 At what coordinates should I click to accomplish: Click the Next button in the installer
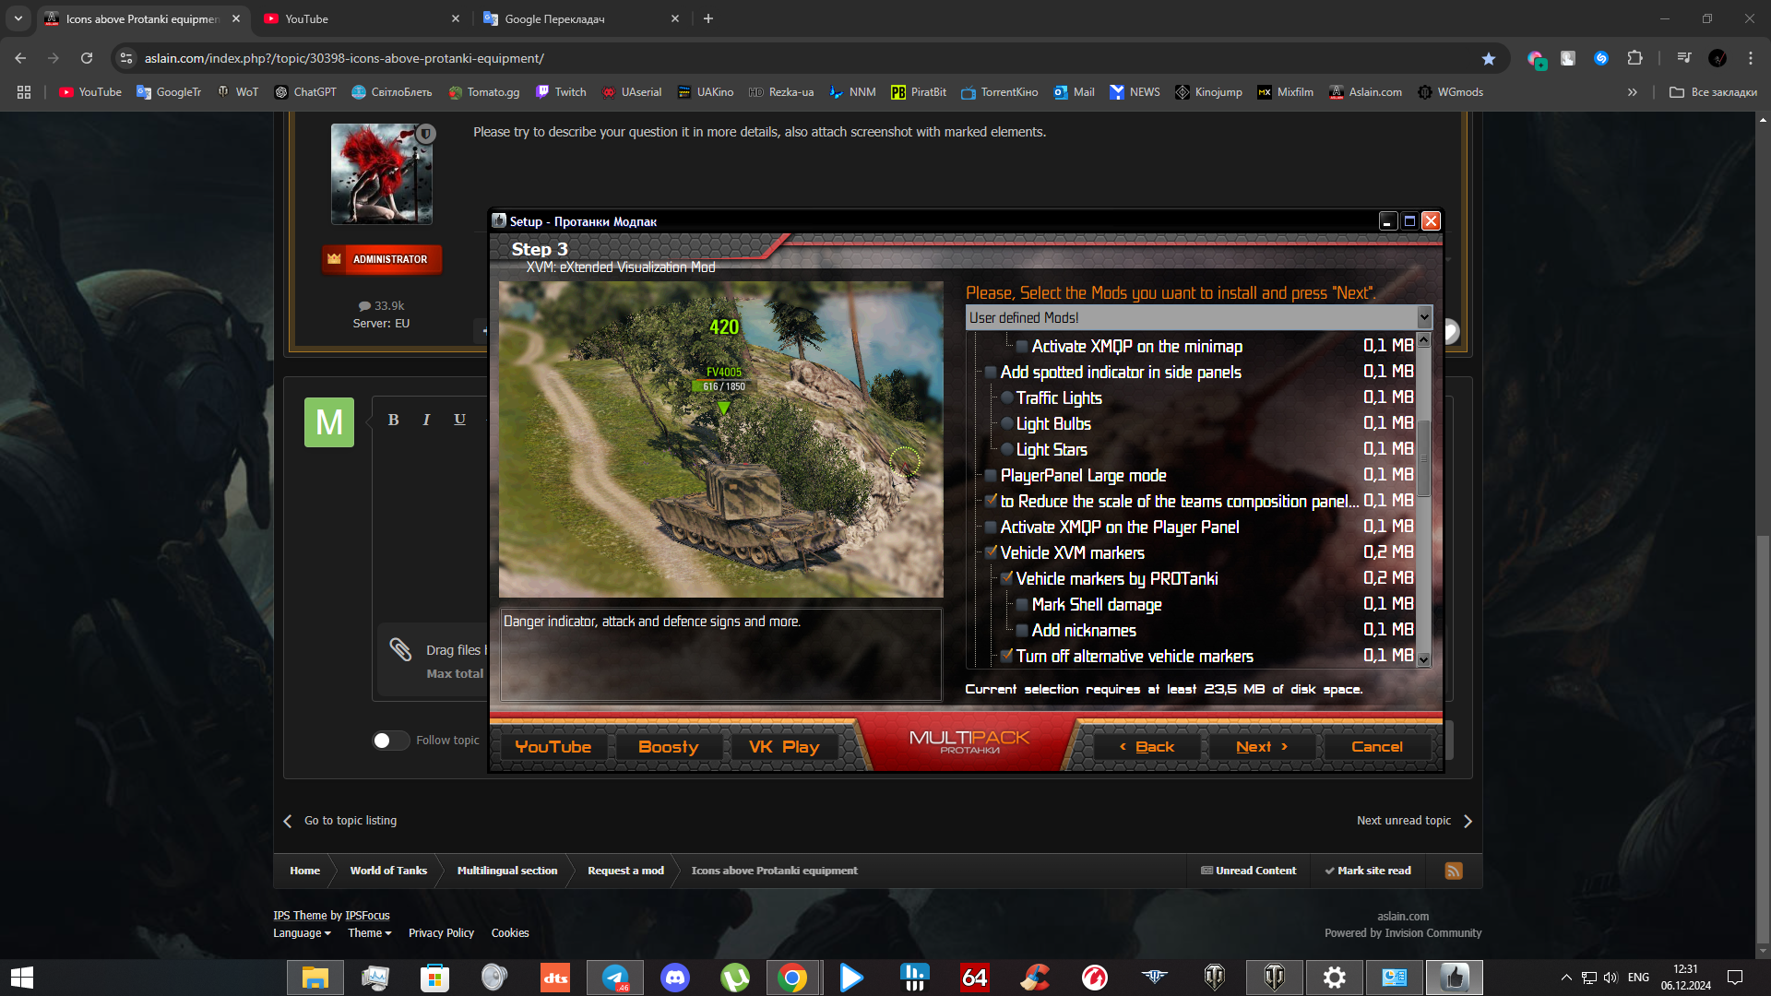pos(1261,747)
